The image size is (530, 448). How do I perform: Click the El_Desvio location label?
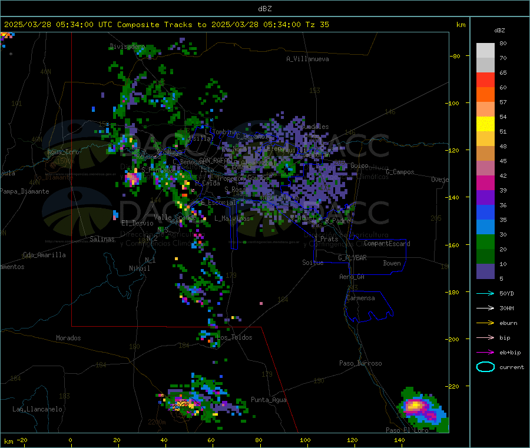[x=137, y=223]
